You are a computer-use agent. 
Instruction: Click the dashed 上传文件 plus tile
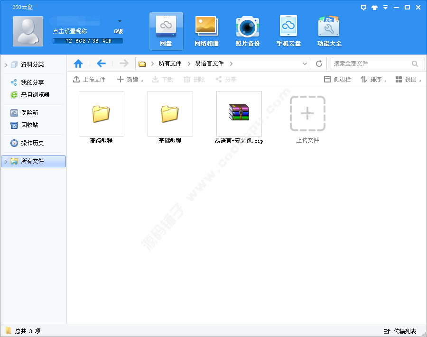tap(308, 113)
